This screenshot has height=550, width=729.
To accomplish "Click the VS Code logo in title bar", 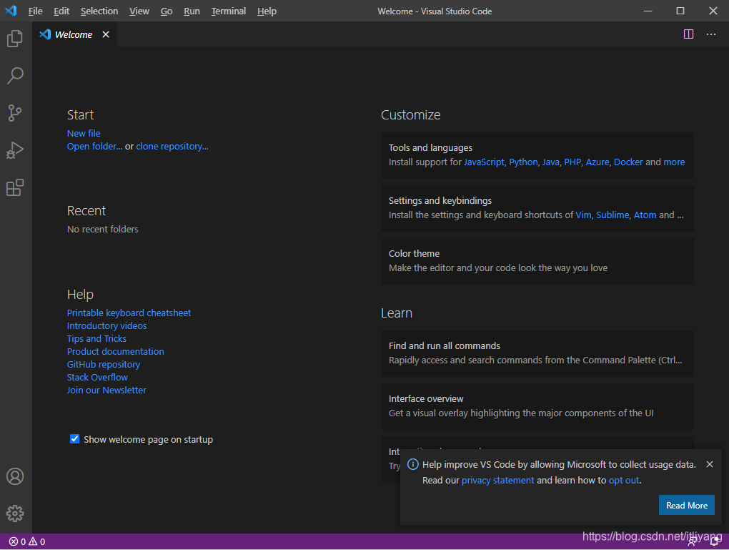I will 11,11.
